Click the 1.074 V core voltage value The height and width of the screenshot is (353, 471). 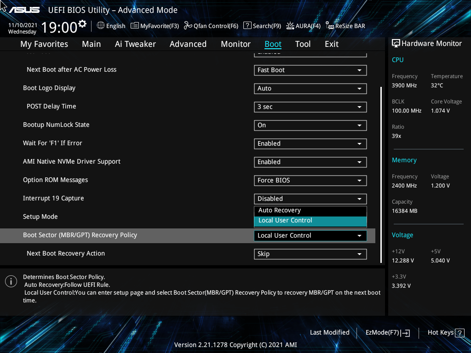coord(440,111)
